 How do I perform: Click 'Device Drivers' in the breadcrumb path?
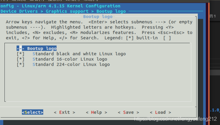click(19, 11)
